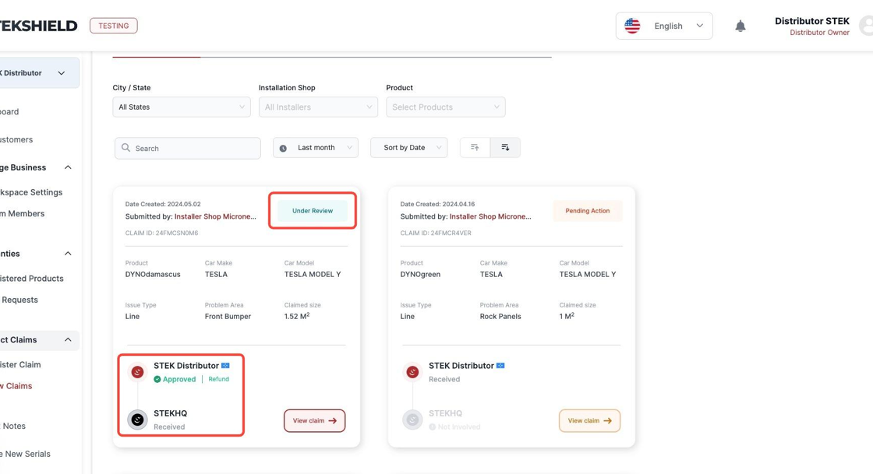Click the DYNOgreen product name

420,275
